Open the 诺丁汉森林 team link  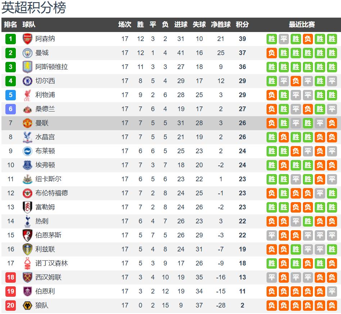point(51,263)
